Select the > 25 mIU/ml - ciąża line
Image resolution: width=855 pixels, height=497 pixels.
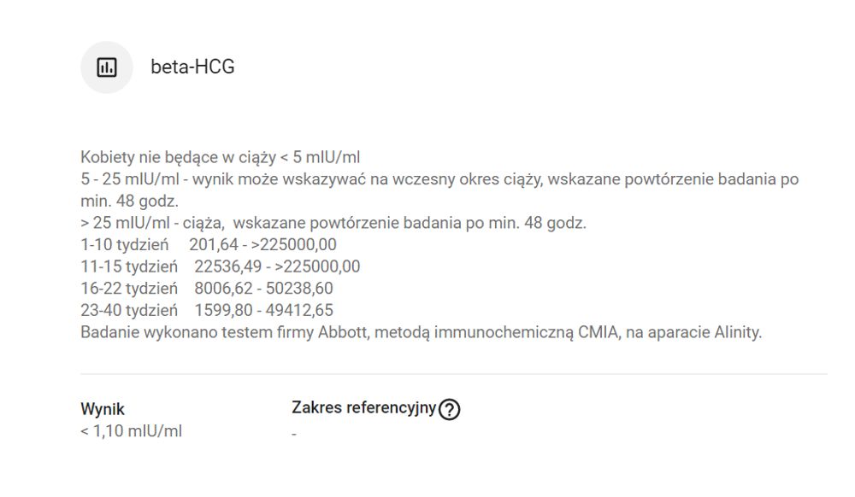pos(333,223)
